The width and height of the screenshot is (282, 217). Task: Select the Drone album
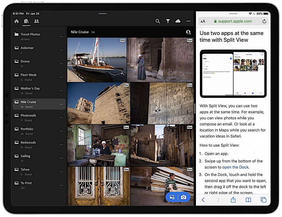39,63
